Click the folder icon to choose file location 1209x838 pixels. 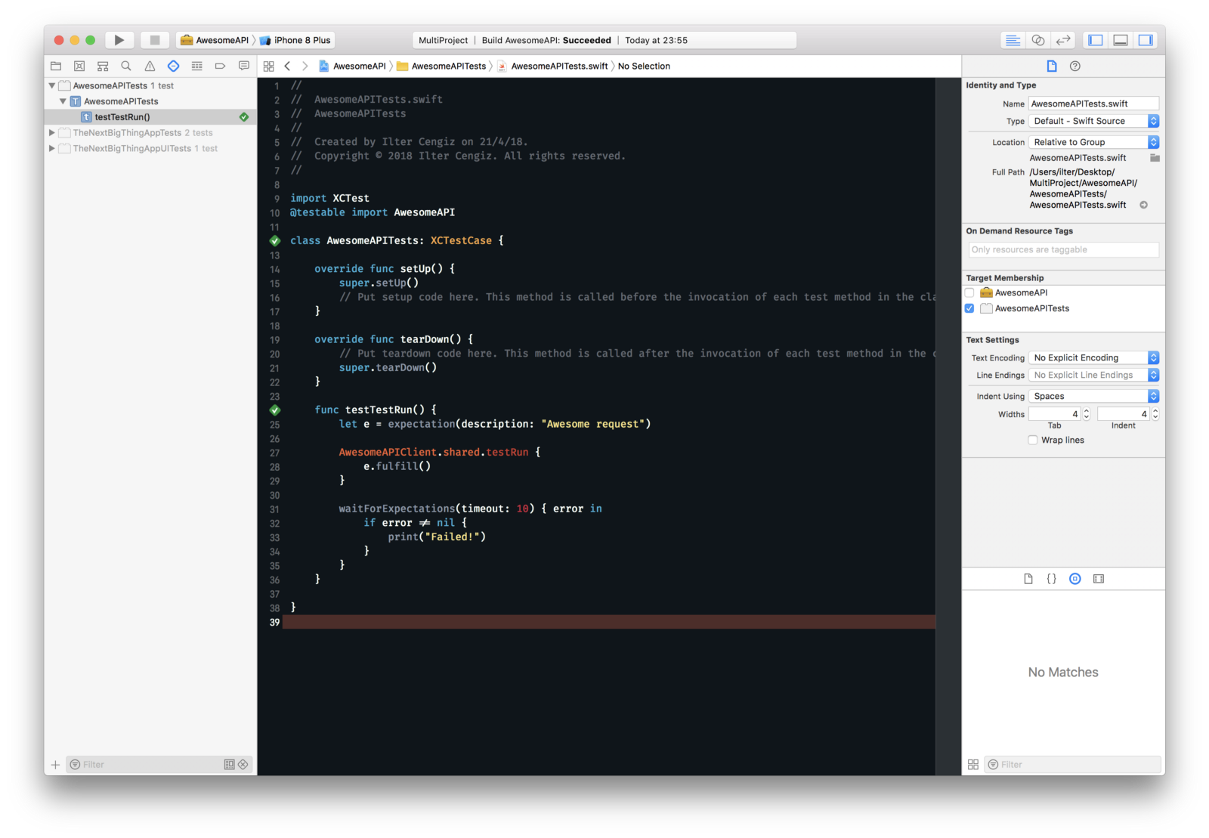(1155, 158)
